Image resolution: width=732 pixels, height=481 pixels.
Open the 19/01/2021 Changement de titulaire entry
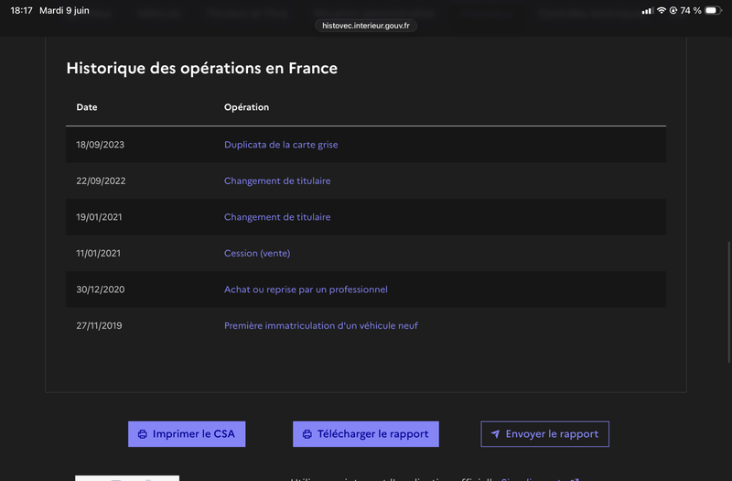[x=277, y=217]
